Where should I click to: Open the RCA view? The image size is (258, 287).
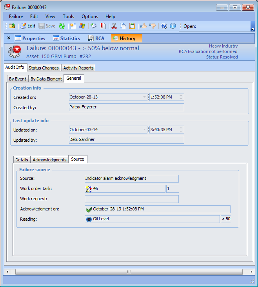(96, 38)
